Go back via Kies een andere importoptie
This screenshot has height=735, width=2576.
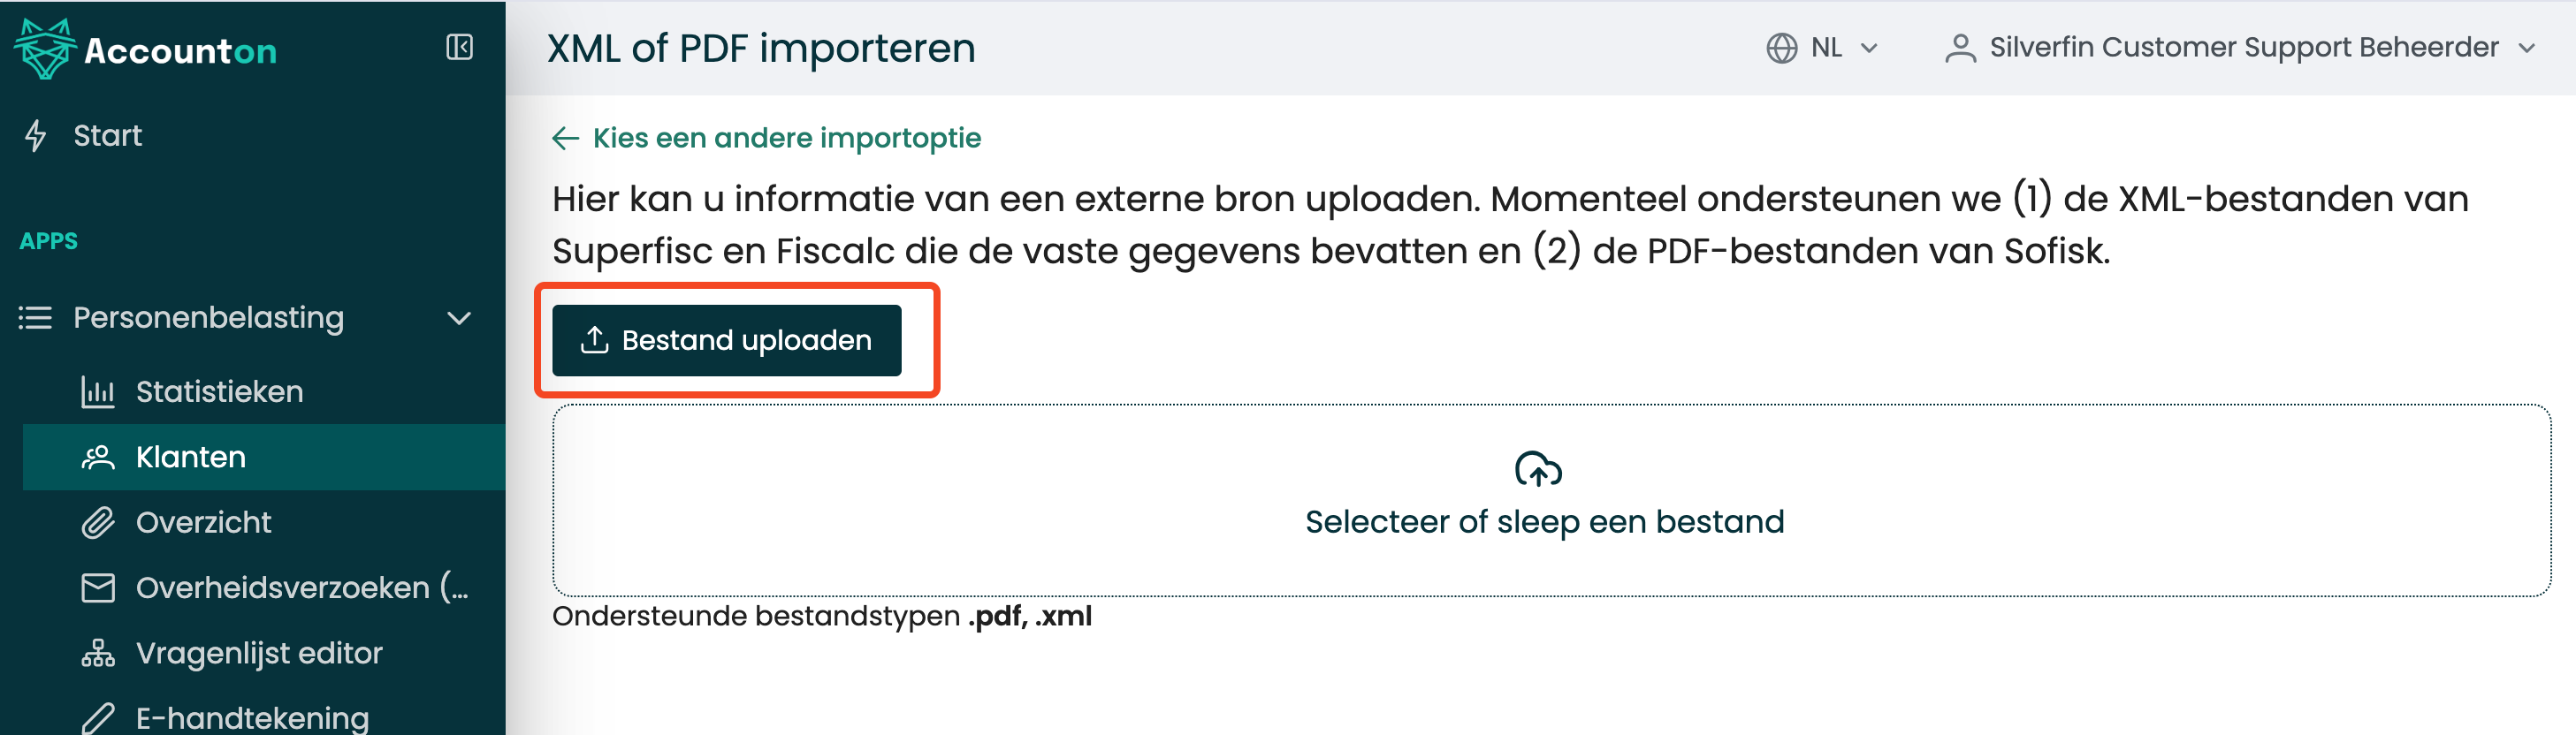pyautogui.click(x=767, y=138)
